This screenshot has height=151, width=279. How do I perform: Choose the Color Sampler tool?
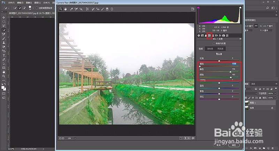pyautogui.click(x=76, y=9)
